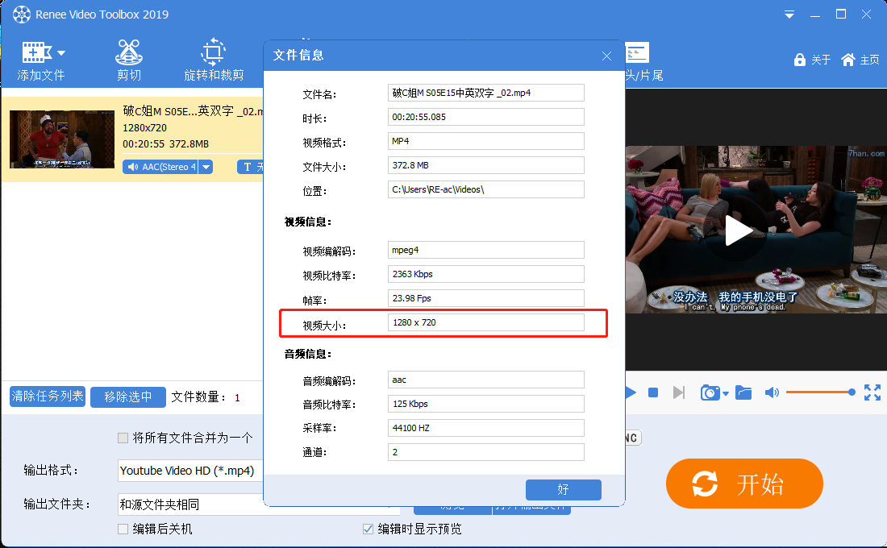This screenshot has height=548, width=887.
Task: Open output format Youtube Video HD combo box
Action: coord(190,471)
